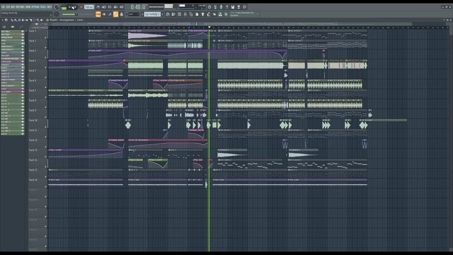
Task: Click the help question mark icon
Action: tap(226, 7)
